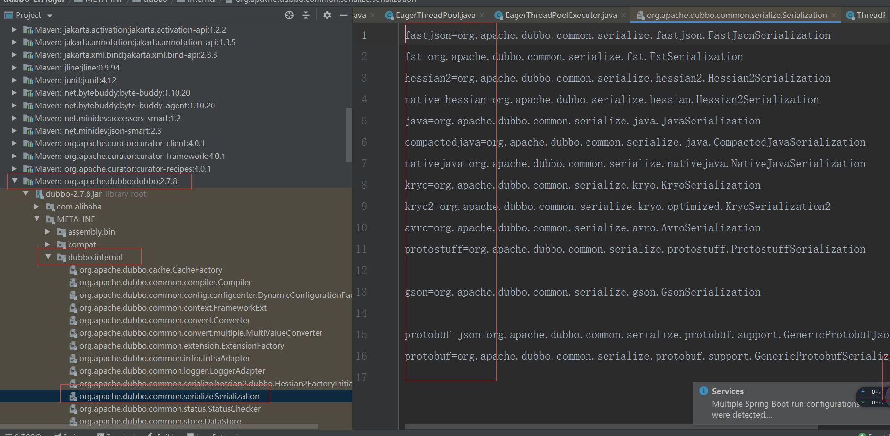Screen dimensions: 890x436
Task: Collapse the dubbo-2.7.8.jar library root
Action: click(26, 193)
